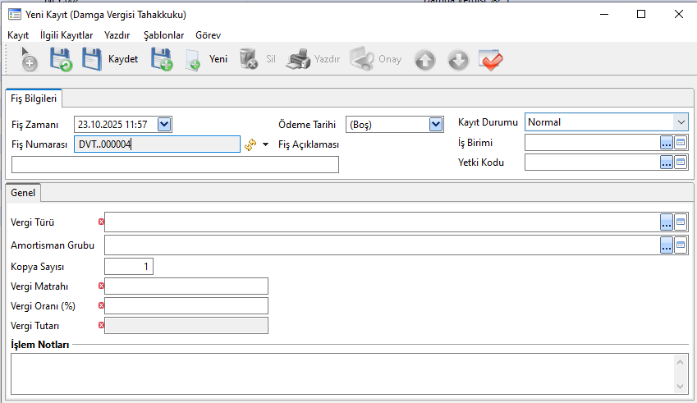Image resolution: width=697 pixels, height=403 pixels.
Task: Click the calendar with checkmark toolbar icon
Action: point(491,60)
